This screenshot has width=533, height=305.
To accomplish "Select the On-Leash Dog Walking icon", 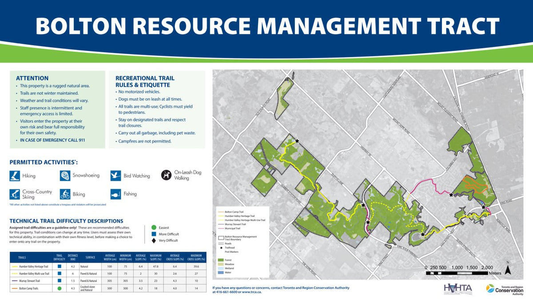I will tap(167, 174).
